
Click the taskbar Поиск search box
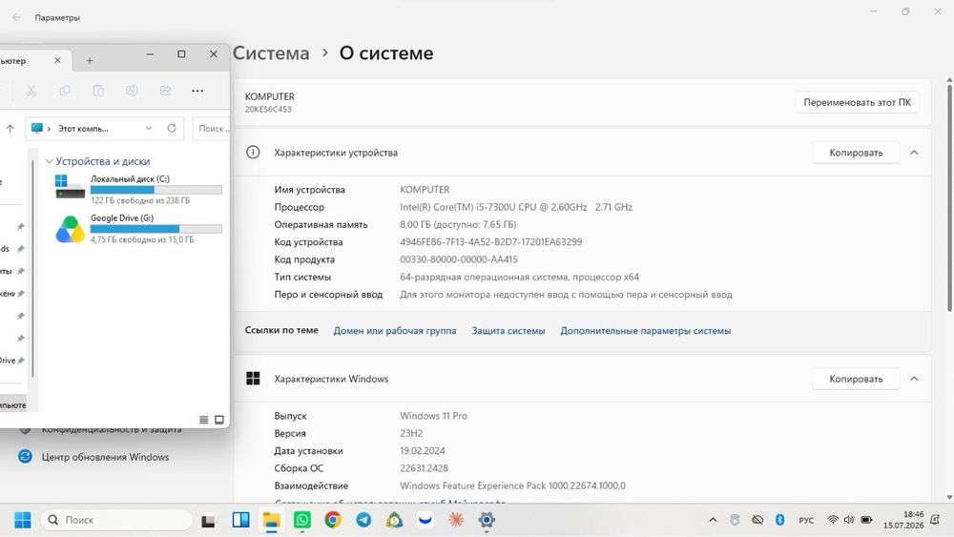point(116,520)
